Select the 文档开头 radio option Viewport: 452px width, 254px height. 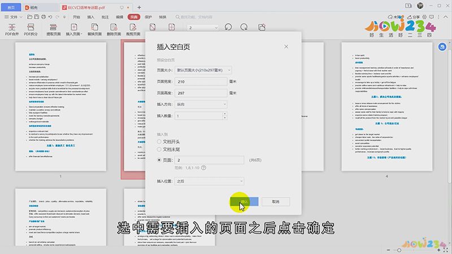168,142
